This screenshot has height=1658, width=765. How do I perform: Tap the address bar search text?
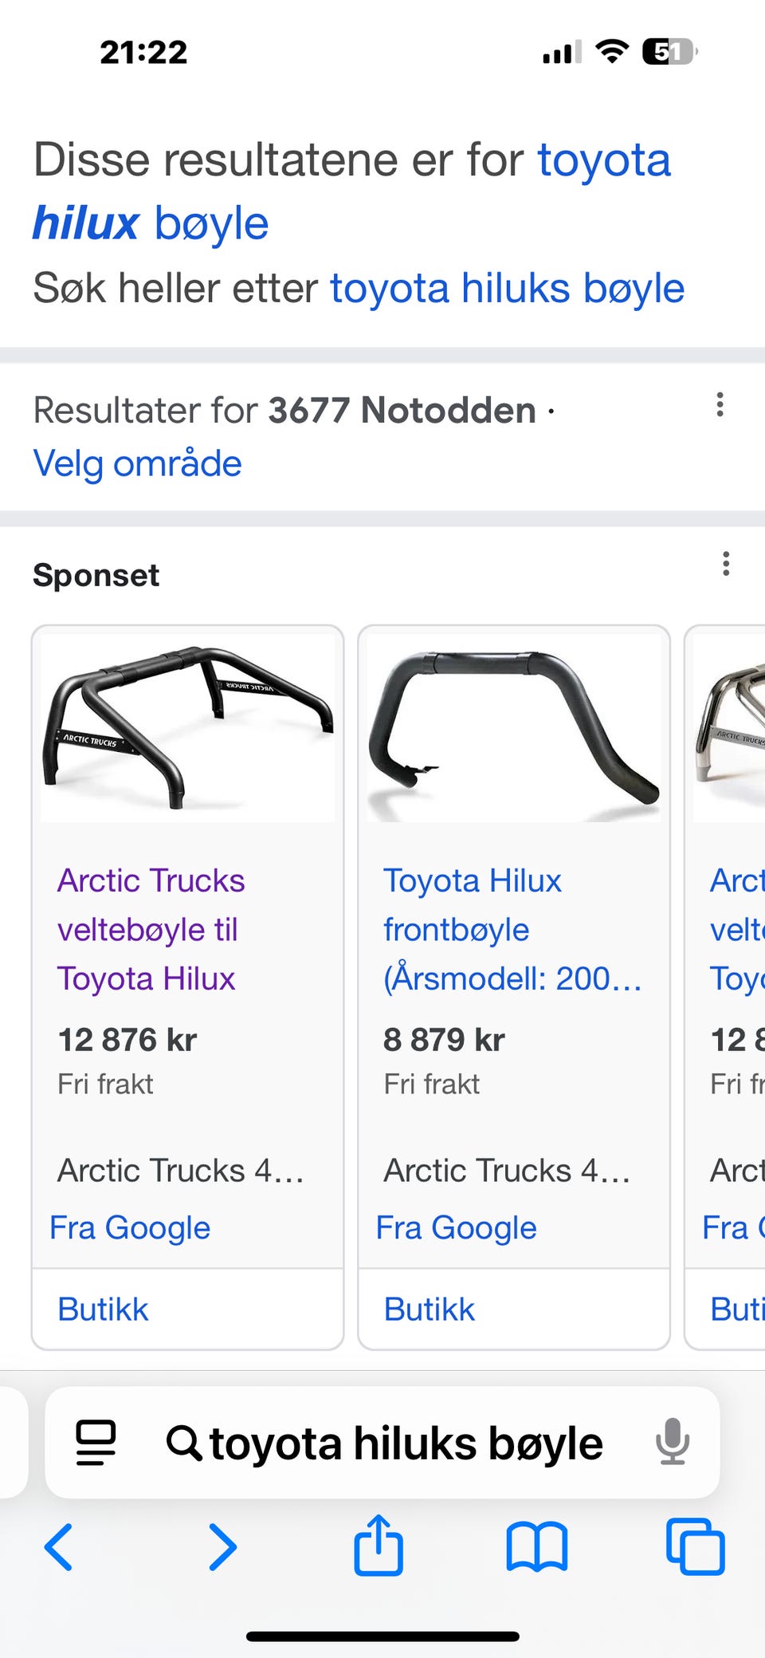406,1443
